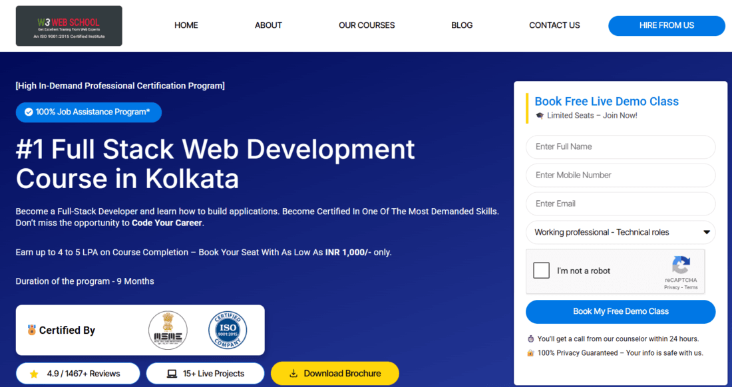The image size is (732, 387).
Task: Click the laptop icon beside Live Projects
Action: click(x=172, y=374)
